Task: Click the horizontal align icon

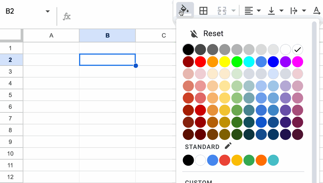Action: [x=249, y=11]
